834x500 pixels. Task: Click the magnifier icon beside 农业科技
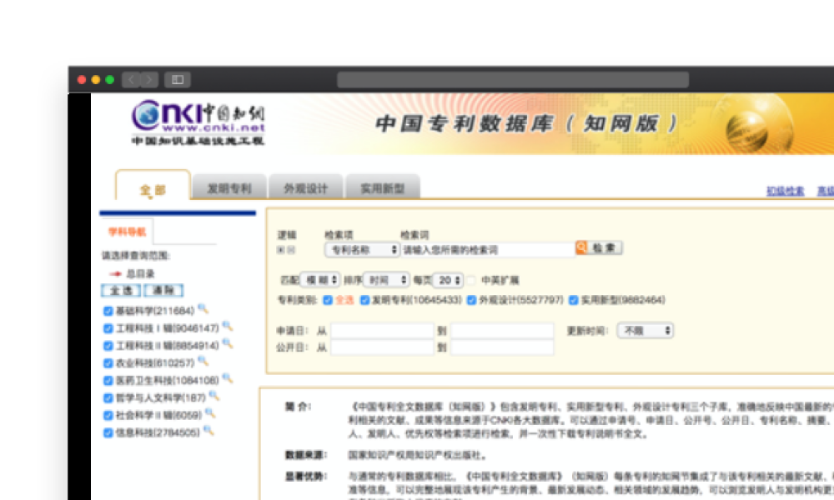coord(203,362)
